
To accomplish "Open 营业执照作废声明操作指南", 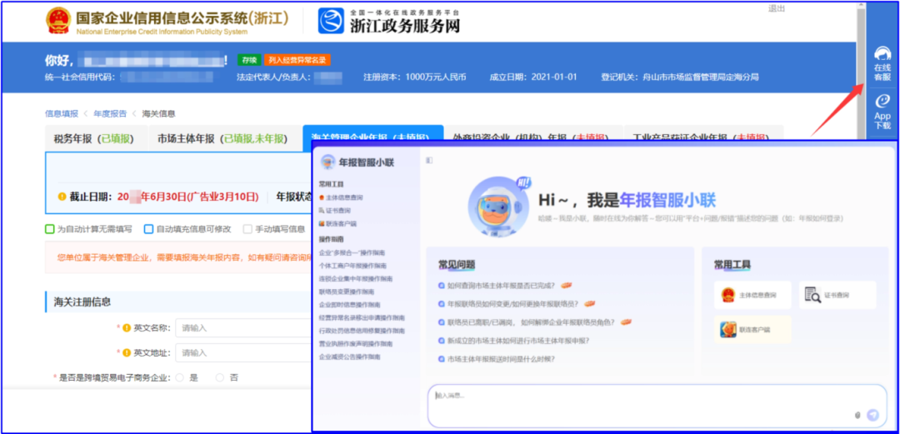I will click(x=356, y=344).
